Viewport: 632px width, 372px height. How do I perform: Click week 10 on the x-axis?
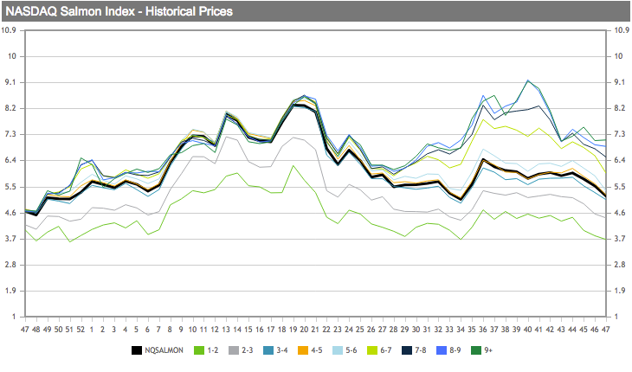tap(192, 330)
